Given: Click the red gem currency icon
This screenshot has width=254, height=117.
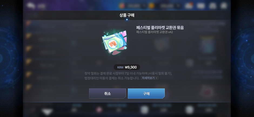Looking at the screenshot, I should pos(122,6).
